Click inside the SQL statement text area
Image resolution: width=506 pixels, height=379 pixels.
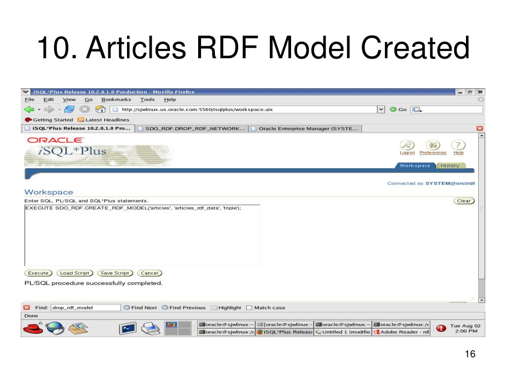[x=142, y=235]
